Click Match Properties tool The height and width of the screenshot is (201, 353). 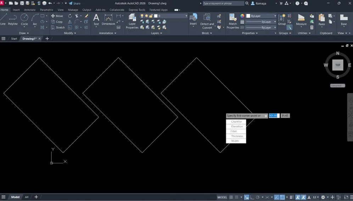[x=233, y=21]
